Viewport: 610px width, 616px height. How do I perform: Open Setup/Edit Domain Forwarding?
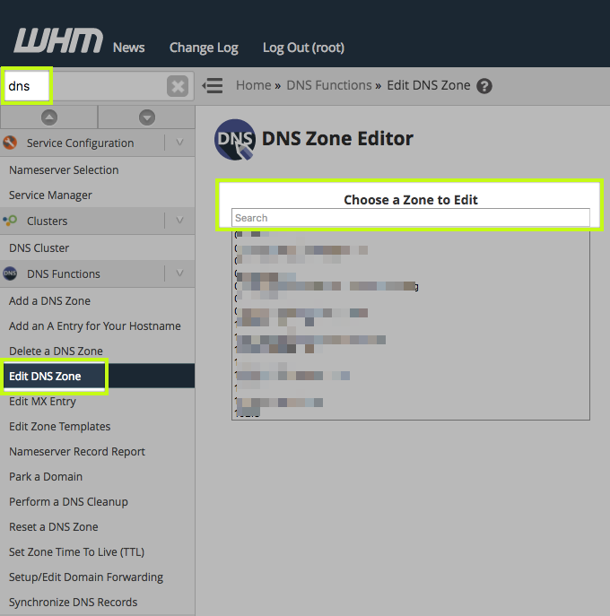[x=86, y=577]
